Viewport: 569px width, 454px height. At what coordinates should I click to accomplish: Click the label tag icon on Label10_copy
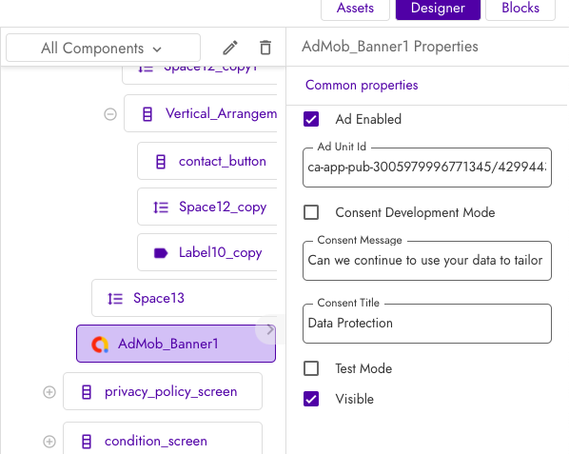point(161,253)
